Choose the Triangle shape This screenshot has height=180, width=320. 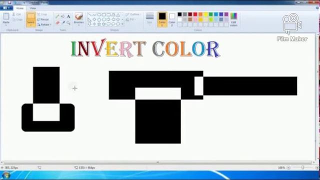click(x=118, y=14)
